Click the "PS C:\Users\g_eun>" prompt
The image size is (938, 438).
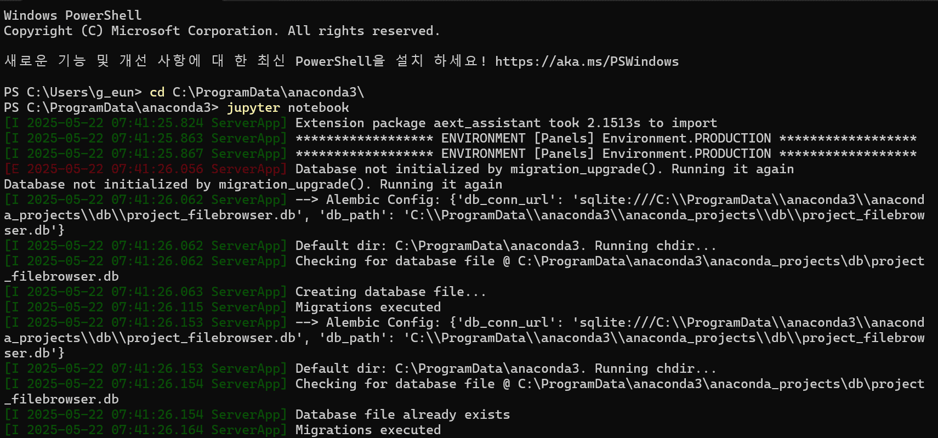pos(72,92)
